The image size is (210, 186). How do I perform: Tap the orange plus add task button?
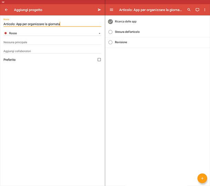pos(202,178)
